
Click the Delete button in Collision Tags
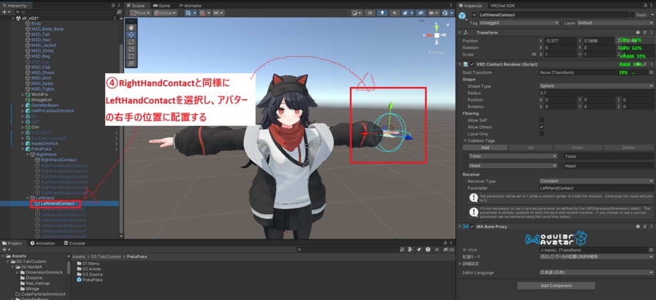click(x=628, y=148)
